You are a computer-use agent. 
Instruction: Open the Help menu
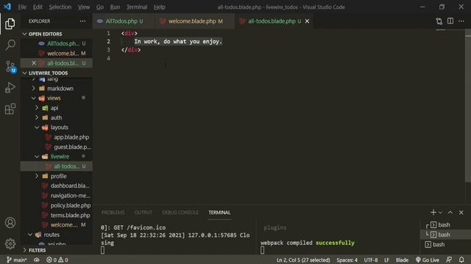click(x=159, y=7)
